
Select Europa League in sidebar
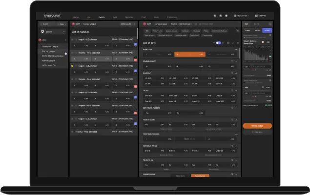[48, 51]
